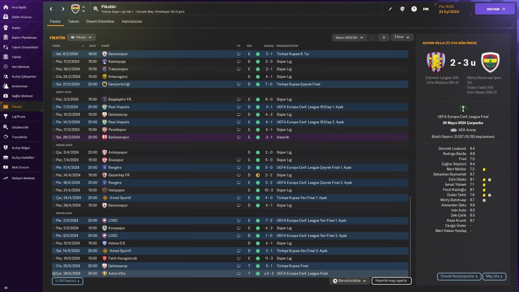Go forward with the right arrow in top bar
Viewport: 519px width, 292px height.
(63, 9)
